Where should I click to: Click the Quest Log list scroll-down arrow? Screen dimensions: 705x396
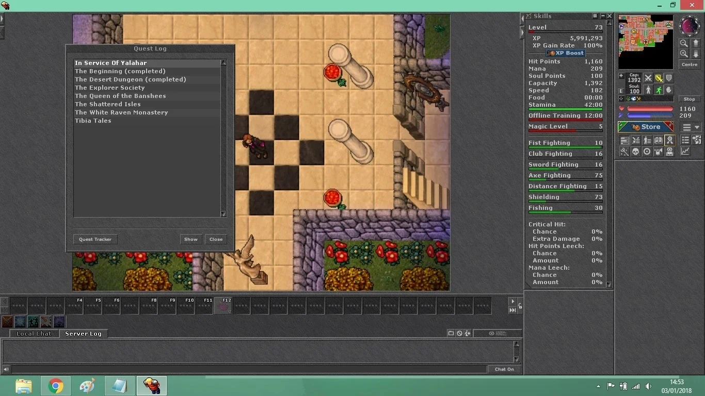tap(223, 214)
